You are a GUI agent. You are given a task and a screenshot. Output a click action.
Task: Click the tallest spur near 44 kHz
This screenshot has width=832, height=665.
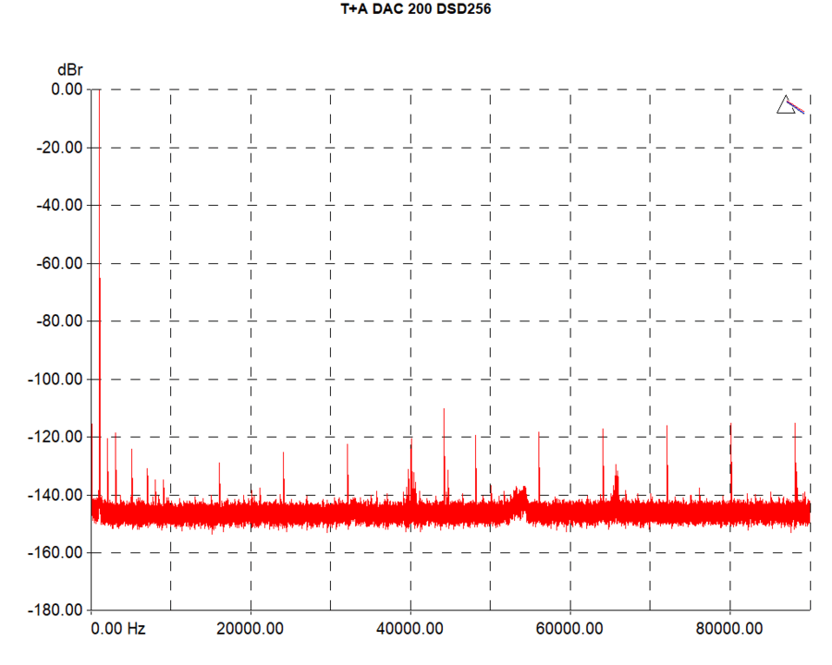(444, 410)
